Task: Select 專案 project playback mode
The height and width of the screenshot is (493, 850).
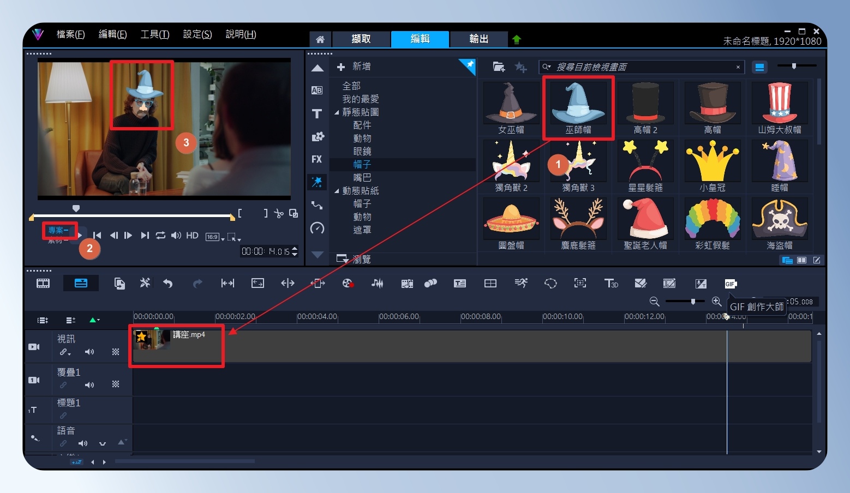Action: click(x=58, y=230)
